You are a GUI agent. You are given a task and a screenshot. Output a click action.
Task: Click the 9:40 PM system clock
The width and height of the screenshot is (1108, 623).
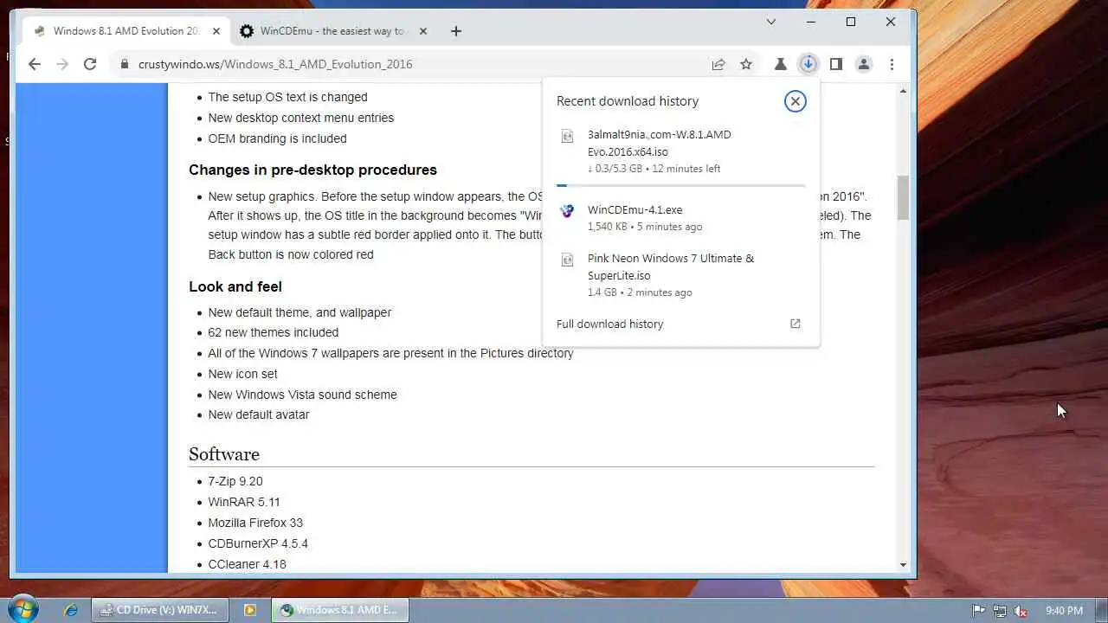[1064, 611]
